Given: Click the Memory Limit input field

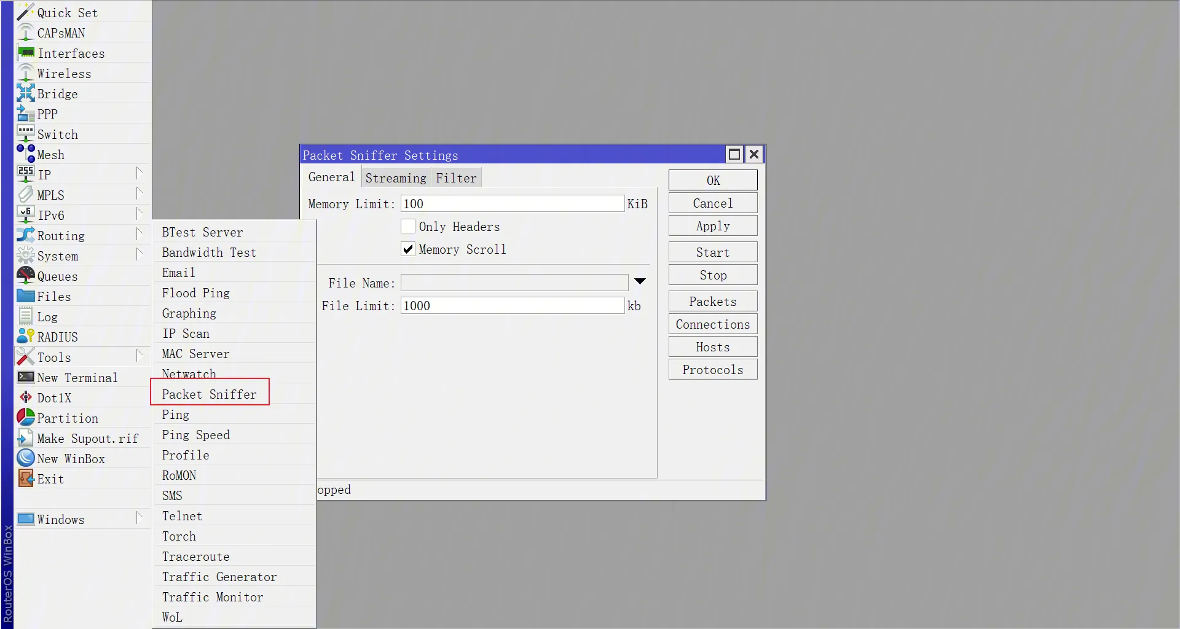Looking at the screenshot, I should point(513,204).
